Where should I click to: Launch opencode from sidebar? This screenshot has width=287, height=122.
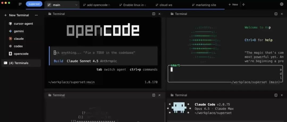[x=21, y=54]
